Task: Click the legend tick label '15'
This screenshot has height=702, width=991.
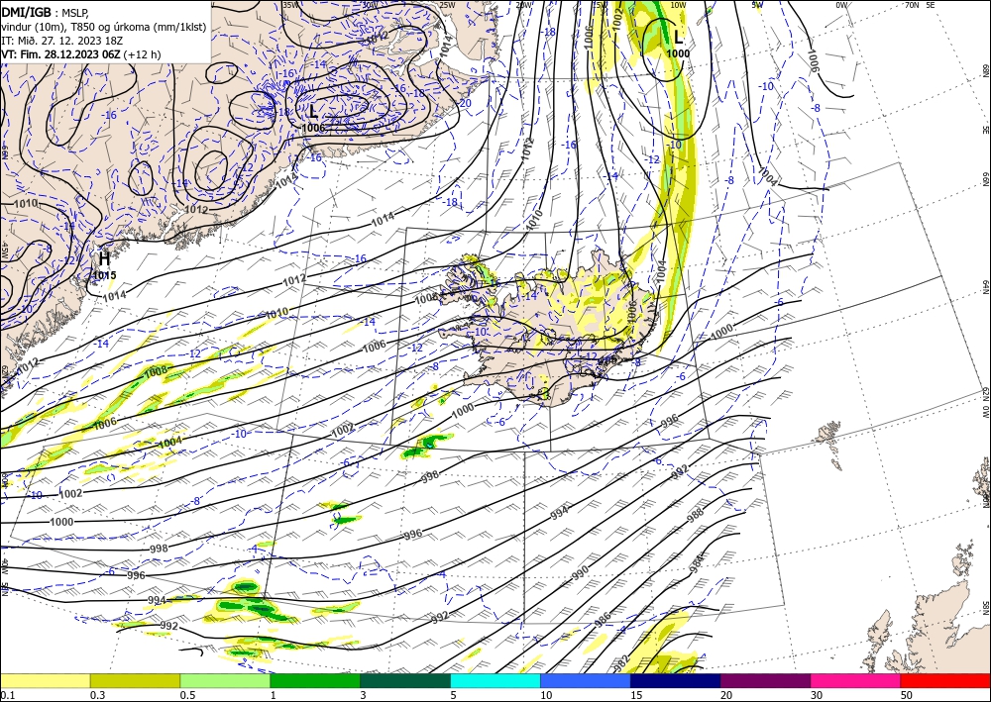Action: point(636,695)
